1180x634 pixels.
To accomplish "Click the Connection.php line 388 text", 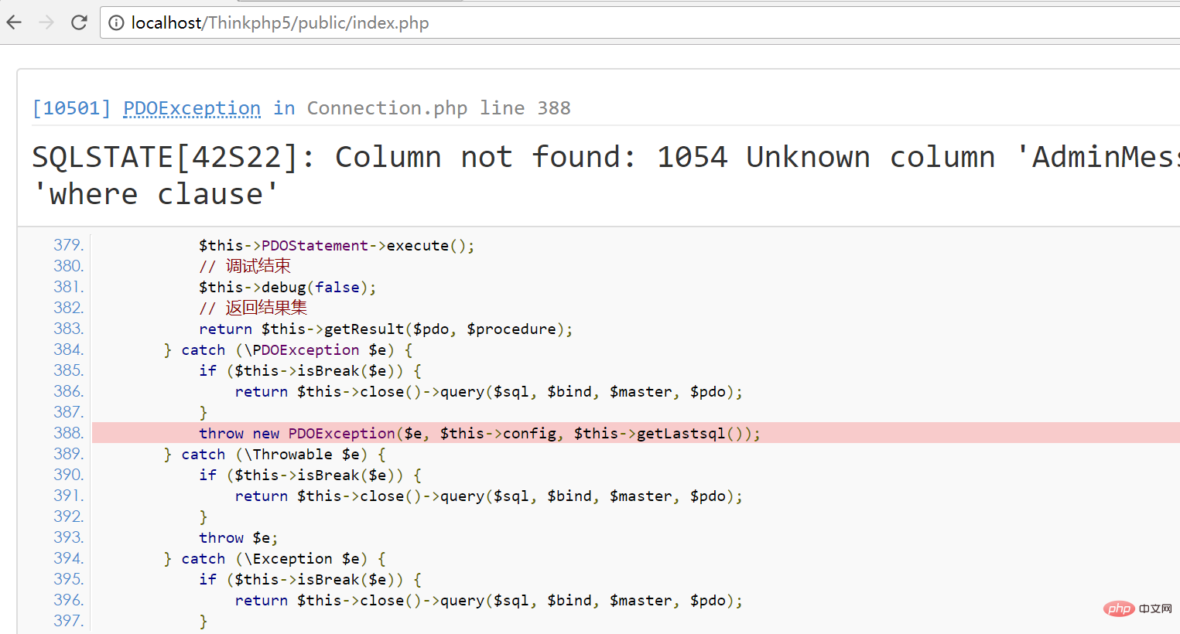I will (438, 108).
